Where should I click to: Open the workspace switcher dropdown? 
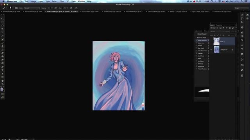(x=241, y=8)
